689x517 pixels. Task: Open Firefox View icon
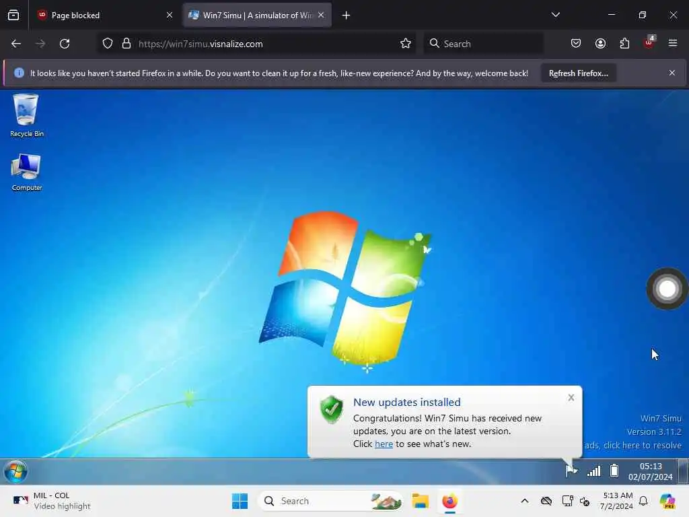tap(13, 15)
